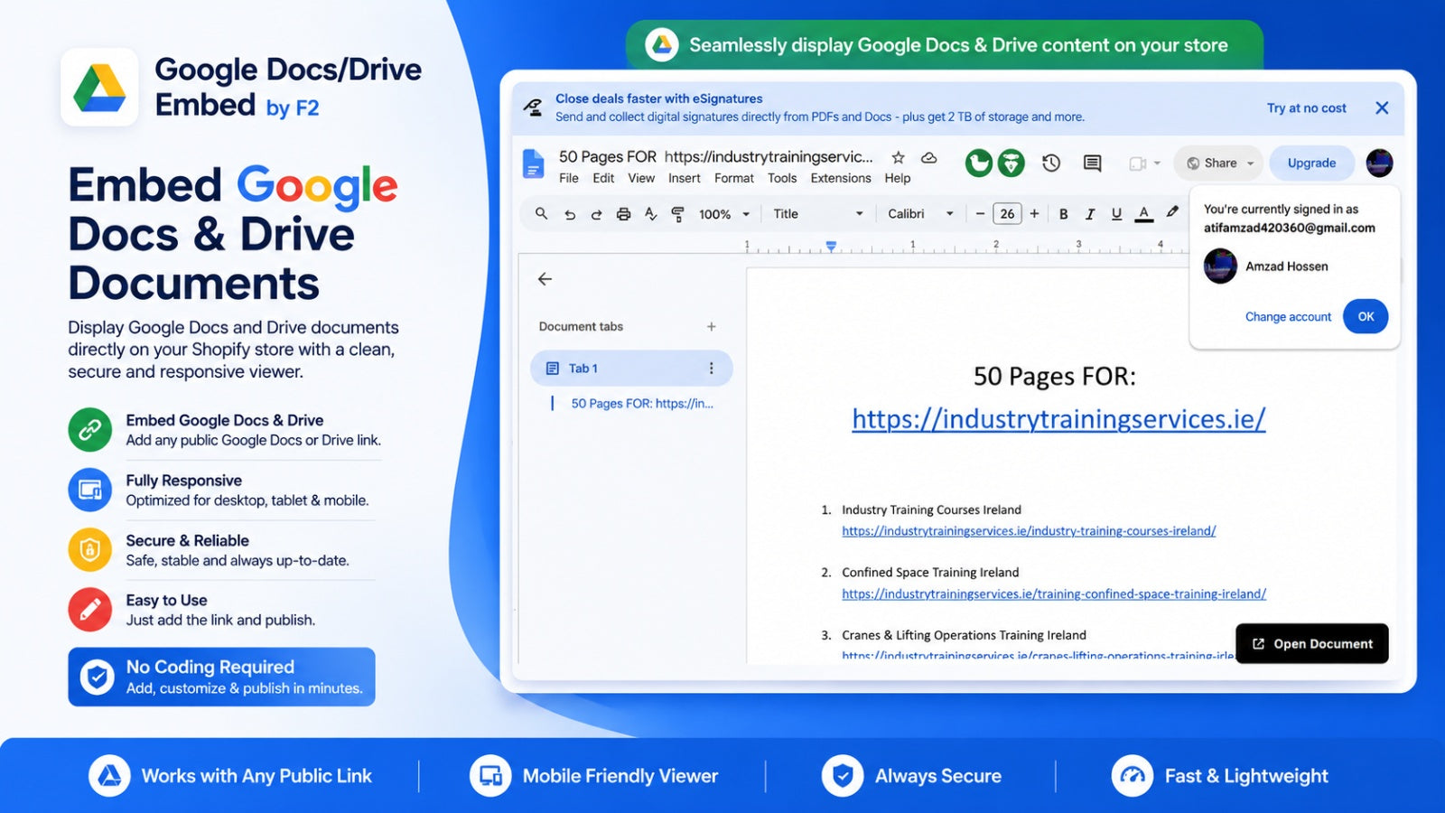The height and width of the screenshot is (813, 1445).
Task: Toggle bold formatting
Action: (x=1063, y=214)
